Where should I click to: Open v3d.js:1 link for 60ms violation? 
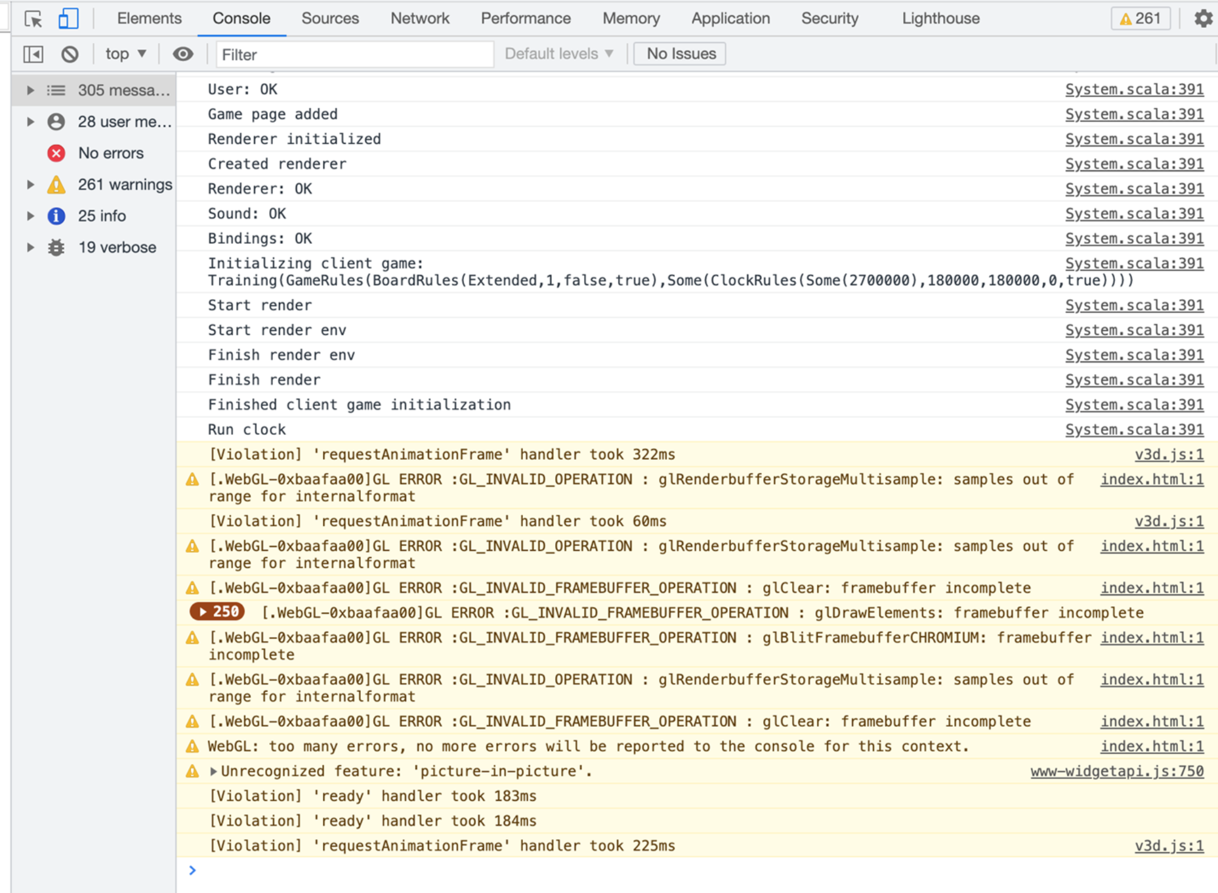(x=1169, y=521)
